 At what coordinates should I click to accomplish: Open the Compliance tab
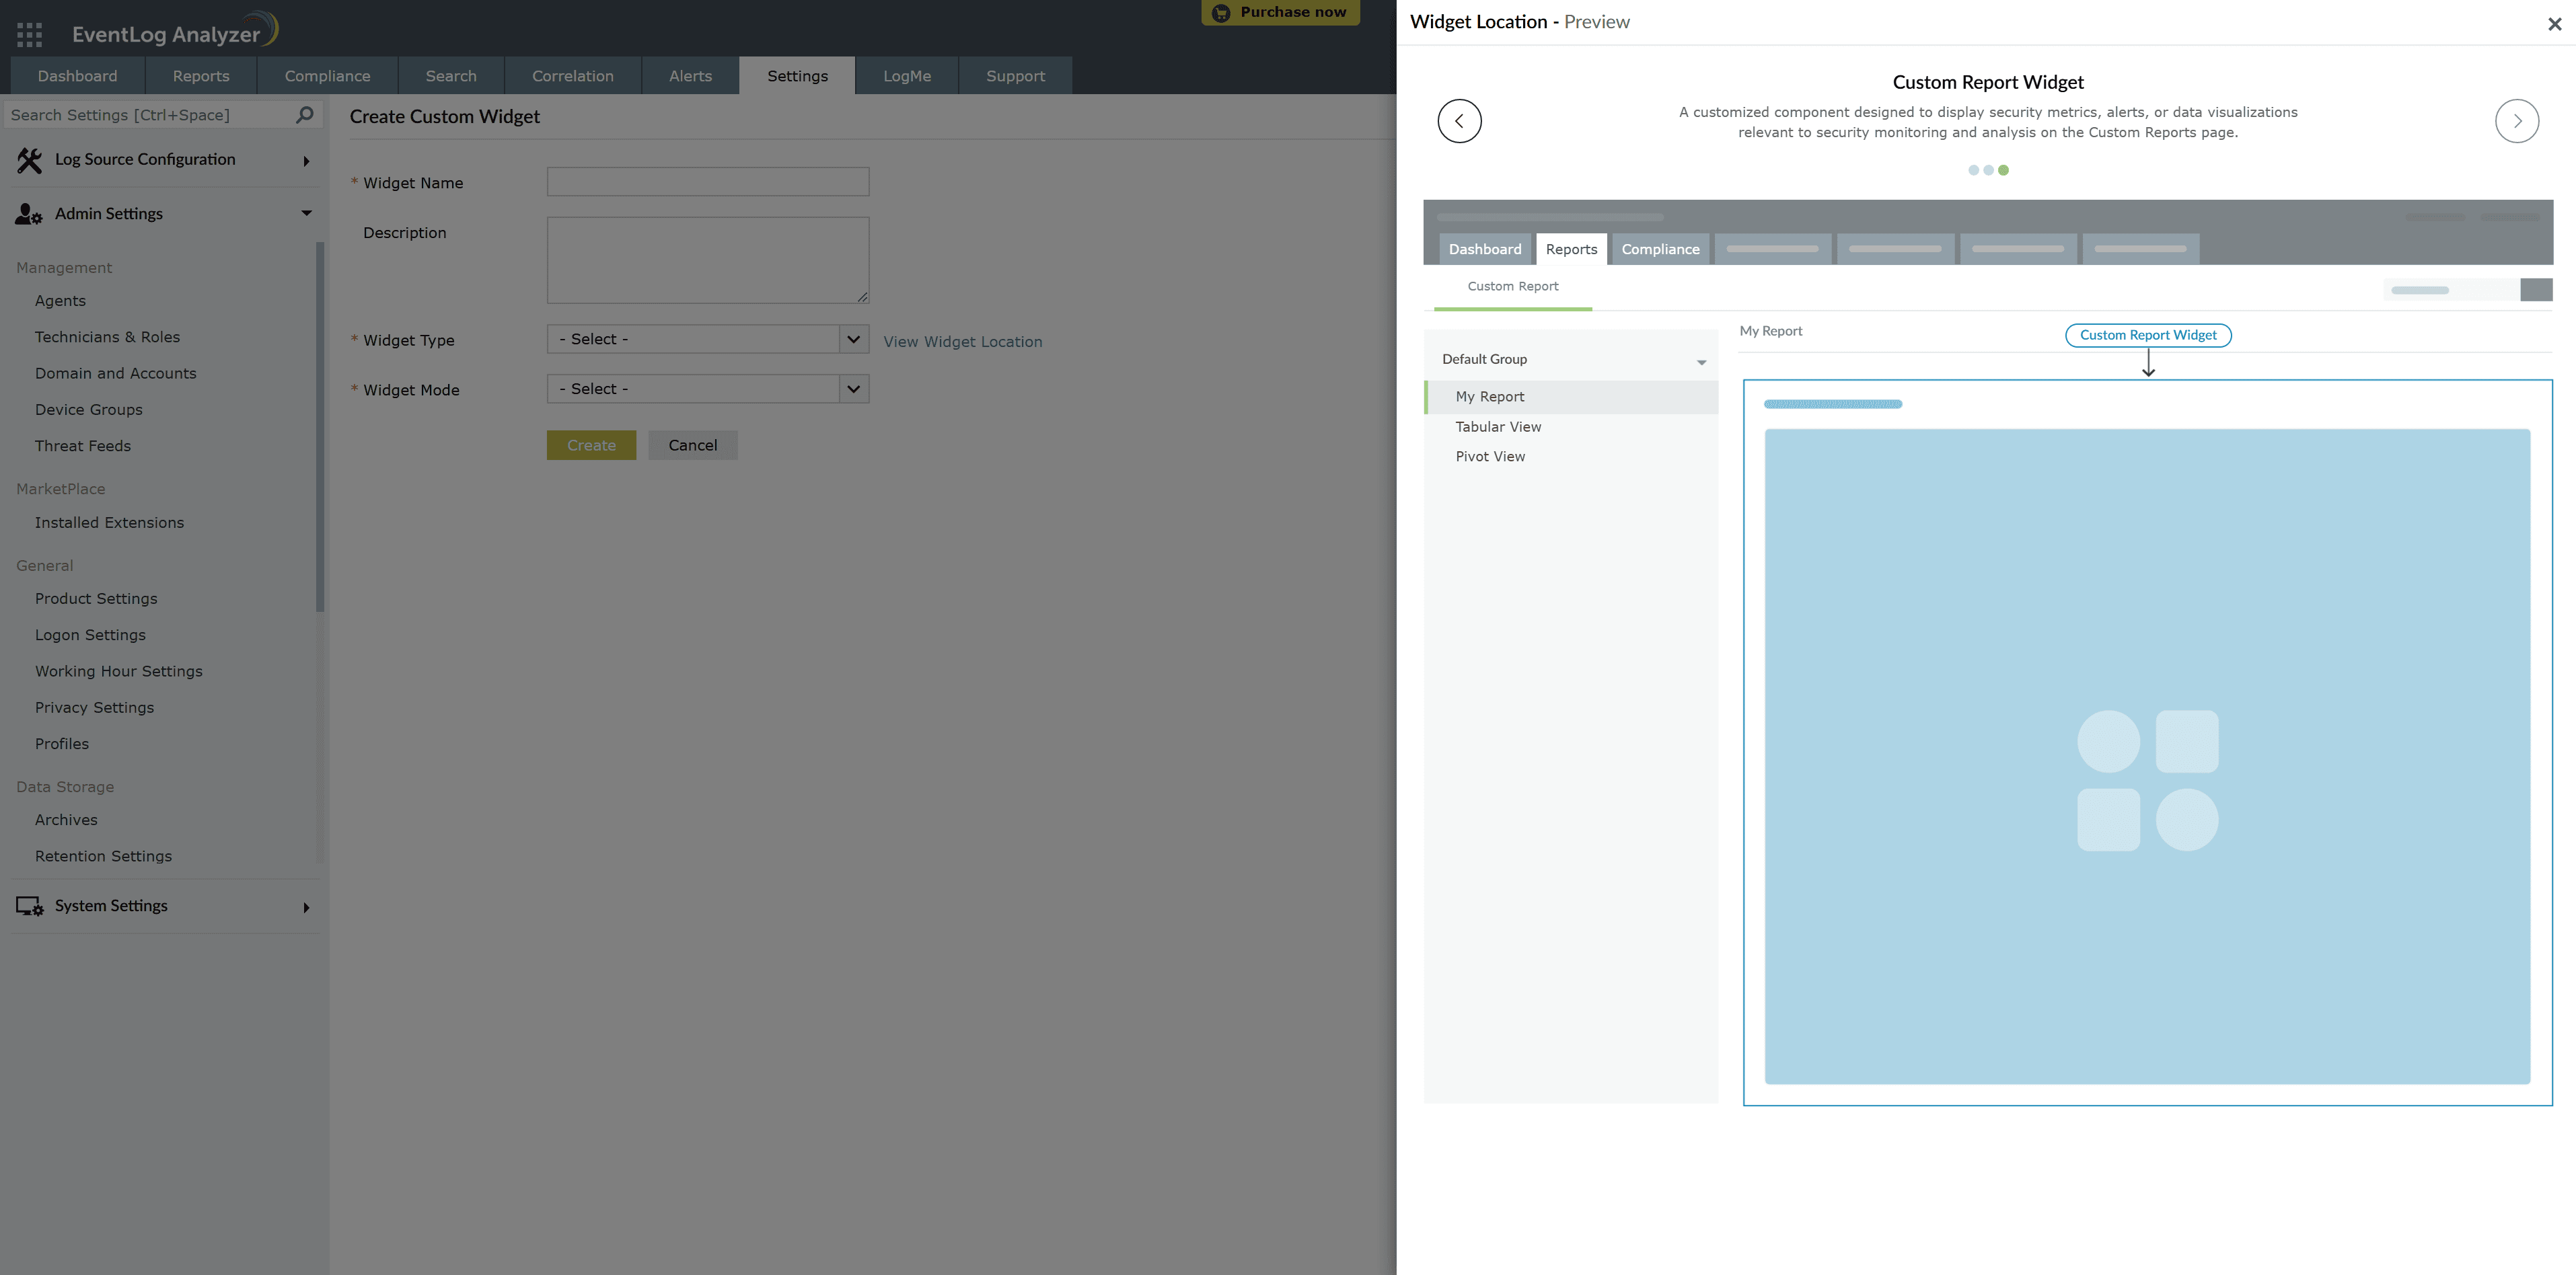coord(327,76)
